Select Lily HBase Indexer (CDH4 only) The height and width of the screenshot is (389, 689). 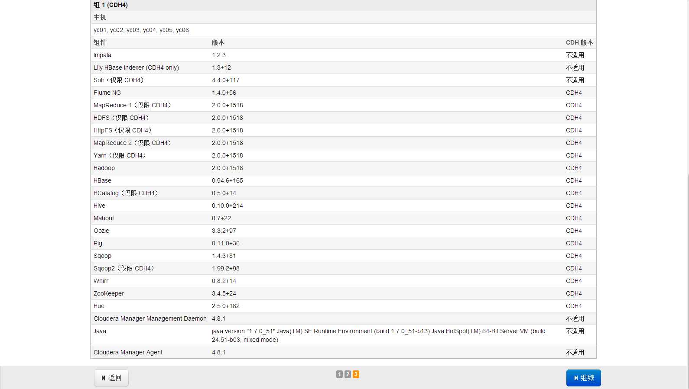[136, 68]
